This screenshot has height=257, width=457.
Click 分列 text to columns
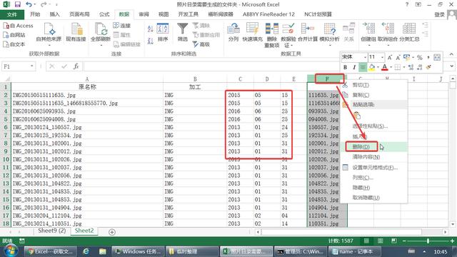click(x=233, y=32)
